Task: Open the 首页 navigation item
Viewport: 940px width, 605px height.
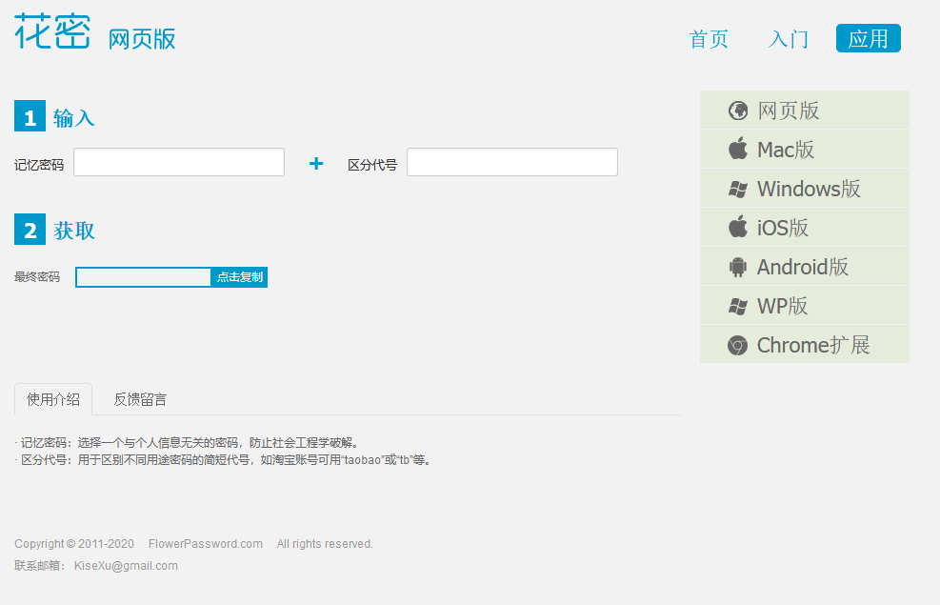Action: point(709,39)
